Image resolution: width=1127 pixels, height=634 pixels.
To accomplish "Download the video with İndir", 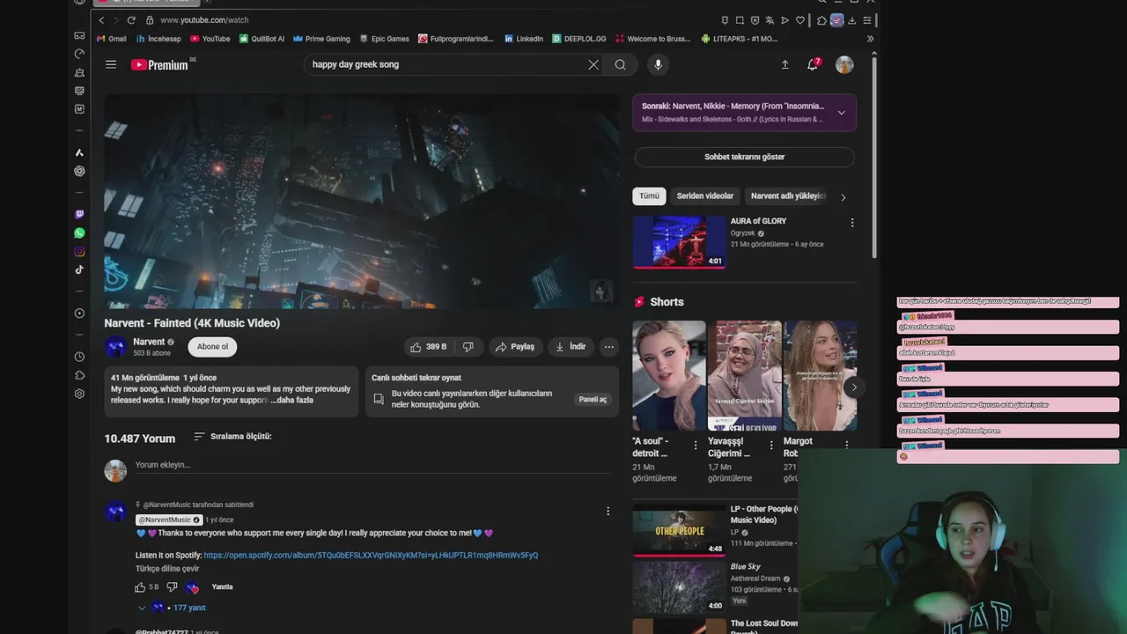I will coord(571,347).
